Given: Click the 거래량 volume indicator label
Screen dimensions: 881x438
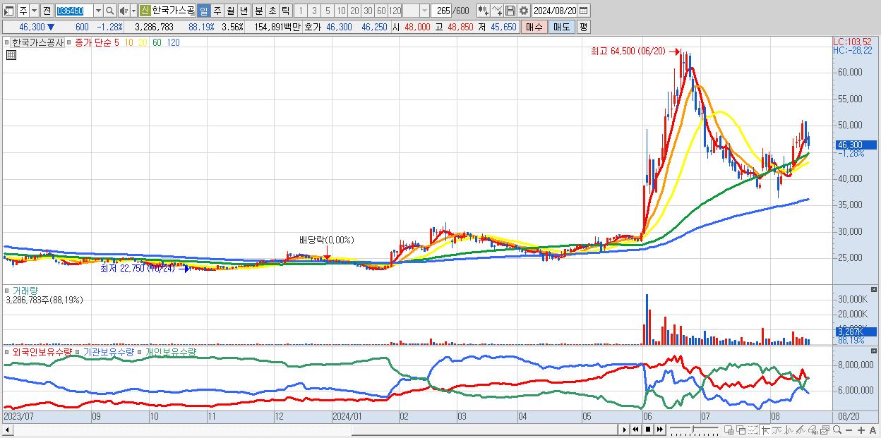Looking at the screenshot, I should [24, 290].
